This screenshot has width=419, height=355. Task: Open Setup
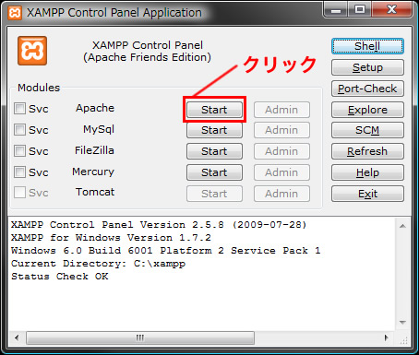tap(367, 67)
